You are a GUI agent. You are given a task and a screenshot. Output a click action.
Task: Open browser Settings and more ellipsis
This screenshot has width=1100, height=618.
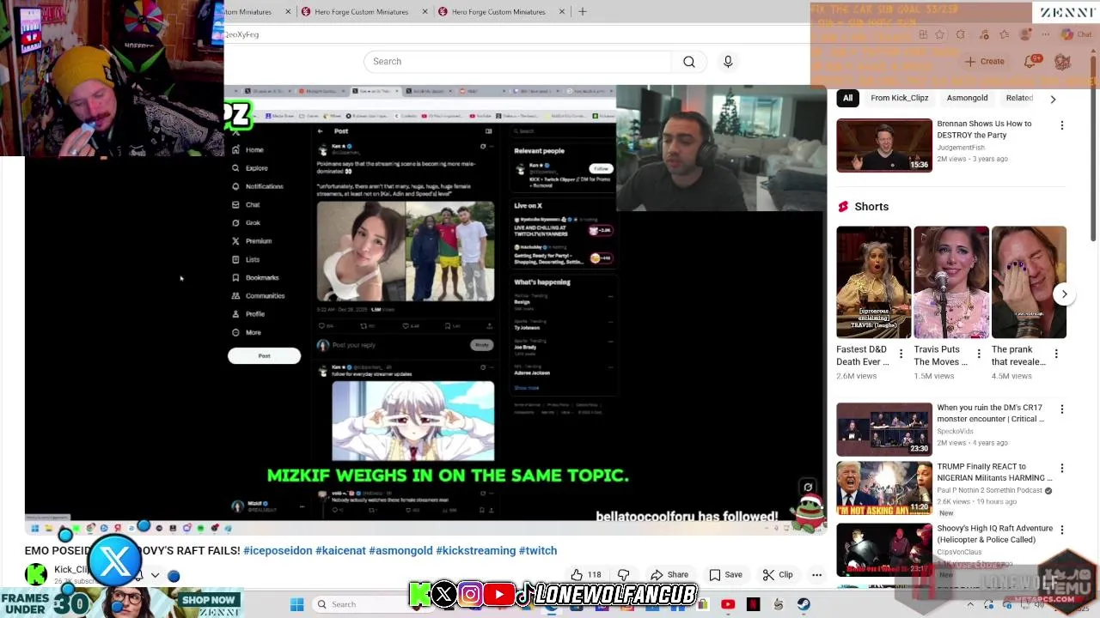(1047, 34)
